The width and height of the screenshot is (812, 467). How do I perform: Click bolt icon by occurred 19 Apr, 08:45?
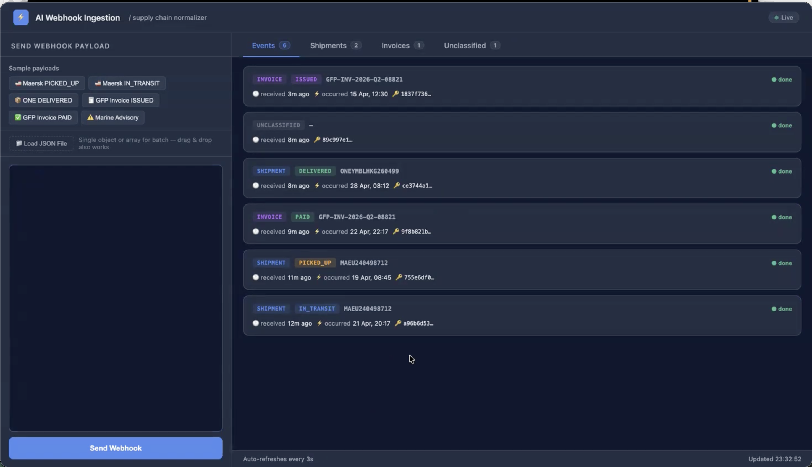[319, 277]
